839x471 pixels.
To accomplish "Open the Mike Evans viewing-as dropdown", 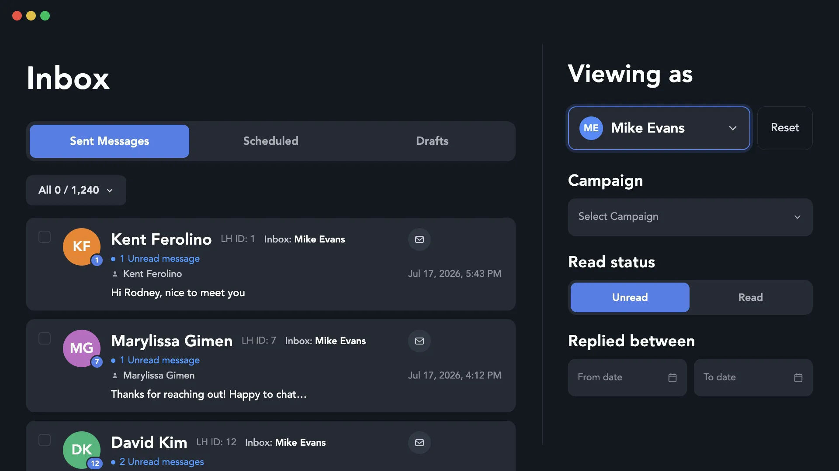I will tap(659, 128).
